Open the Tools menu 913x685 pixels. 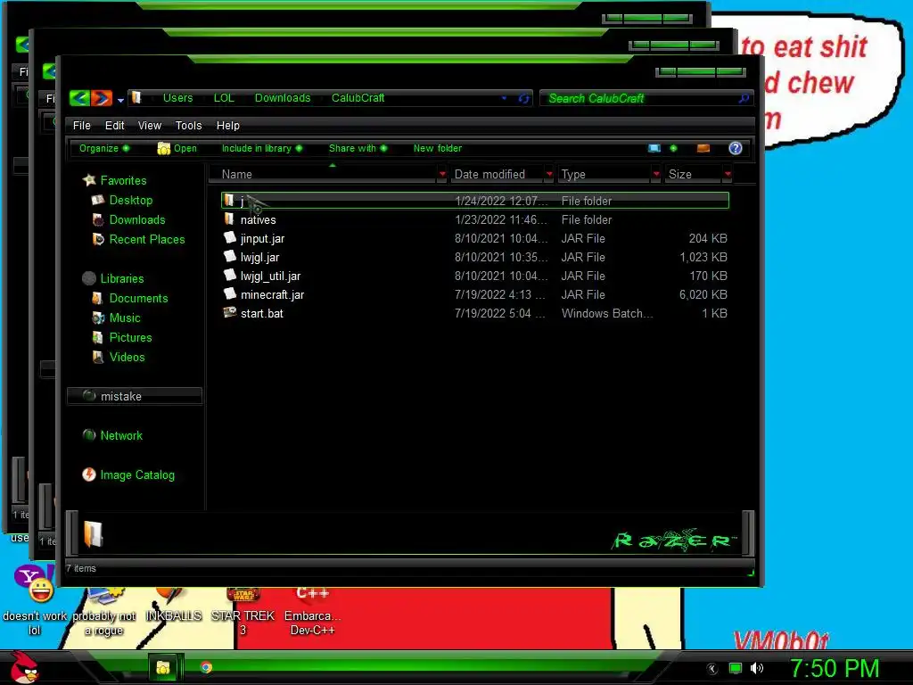[189, 125]
